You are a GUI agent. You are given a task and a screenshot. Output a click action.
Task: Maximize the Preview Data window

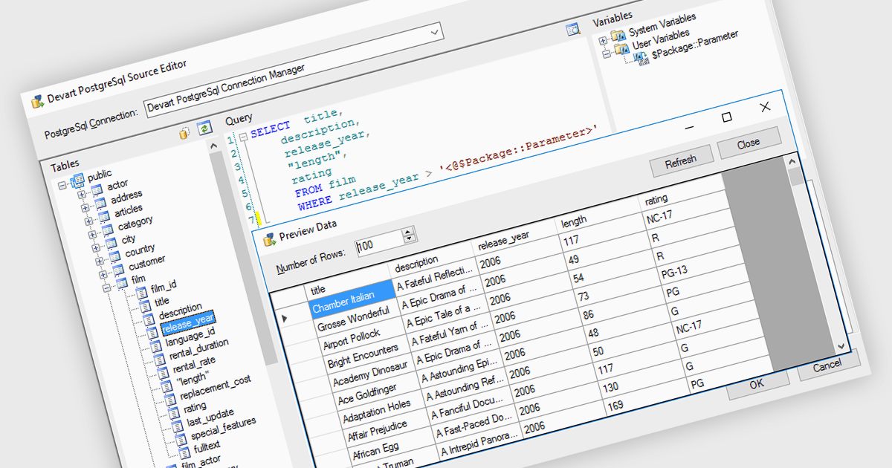tap(727, 117)
